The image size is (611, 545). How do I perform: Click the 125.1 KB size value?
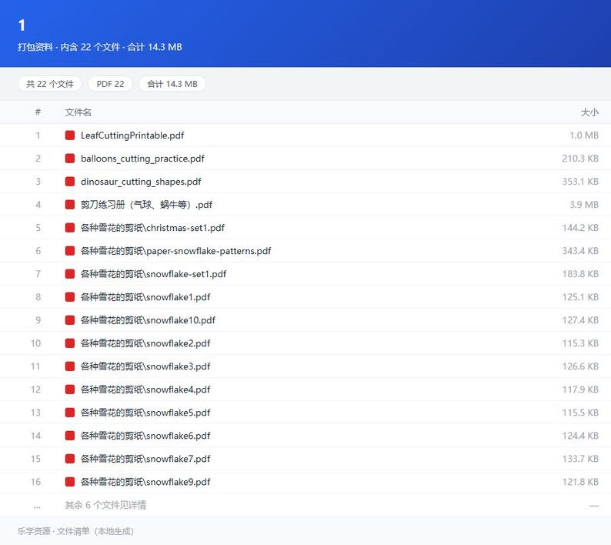[x=580, y=297]
